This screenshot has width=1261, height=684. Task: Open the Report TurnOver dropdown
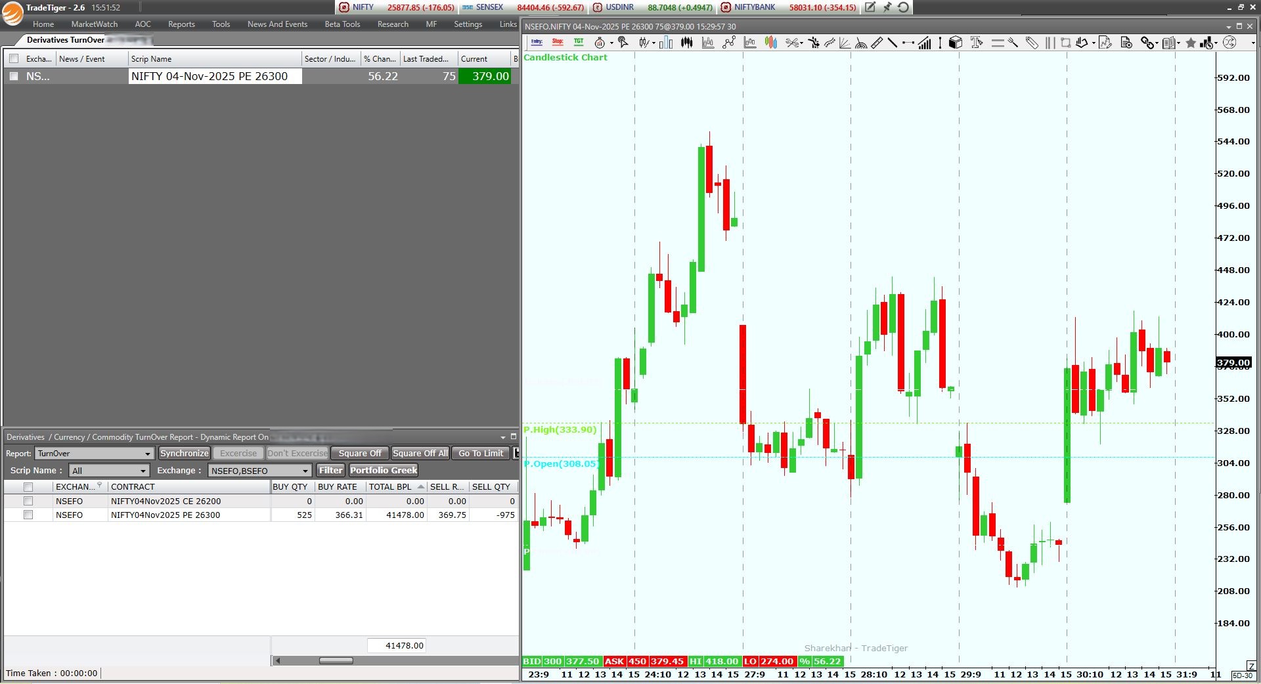click(x=94, y=454)
